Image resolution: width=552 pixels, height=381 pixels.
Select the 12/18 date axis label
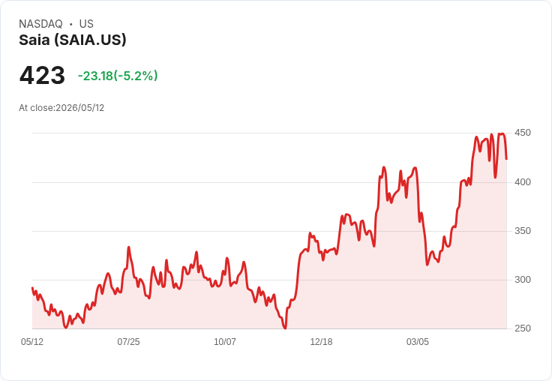pos(321,341)
